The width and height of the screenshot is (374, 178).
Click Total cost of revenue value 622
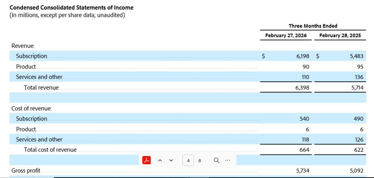[x=359, y=150]
